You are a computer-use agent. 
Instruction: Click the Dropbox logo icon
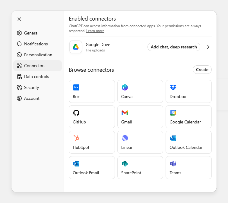point(173,87)
